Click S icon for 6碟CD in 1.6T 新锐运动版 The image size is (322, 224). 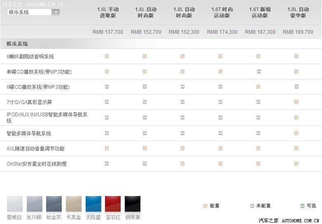point(258,87)
